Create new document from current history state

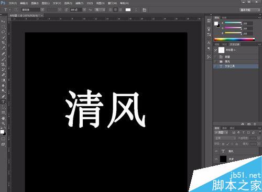[x=243, y=124]
